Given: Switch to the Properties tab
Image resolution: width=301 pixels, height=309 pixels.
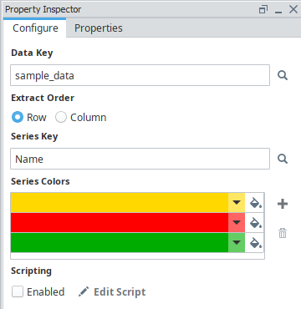Looking at the screenshot, I should coord(99,28).
